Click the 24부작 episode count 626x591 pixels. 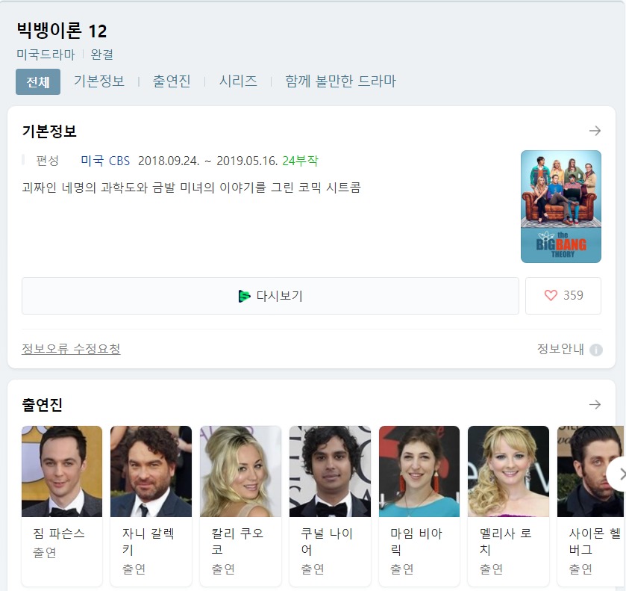click(x=300, y=161)
